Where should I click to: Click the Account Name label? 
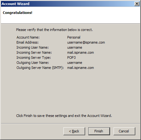pos(28,37)
